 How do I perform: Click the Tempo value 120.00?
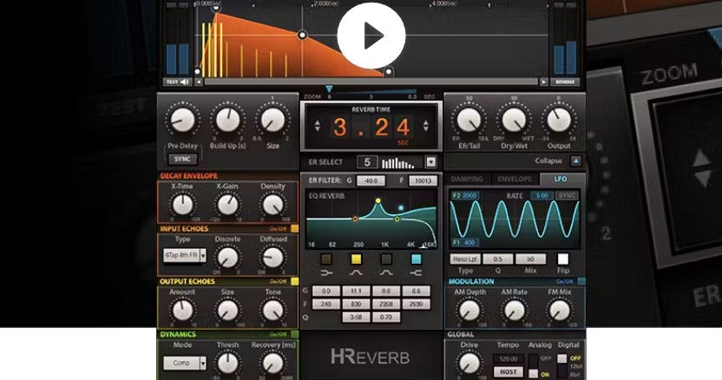(x=509, y=359)
